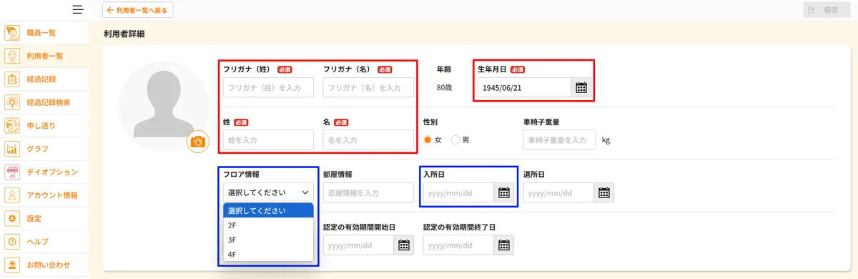Image resolution: width=858 pixels, height=279 pixels.
Task: Click the フリガナ（名） input field
Action: coord(368,88)
